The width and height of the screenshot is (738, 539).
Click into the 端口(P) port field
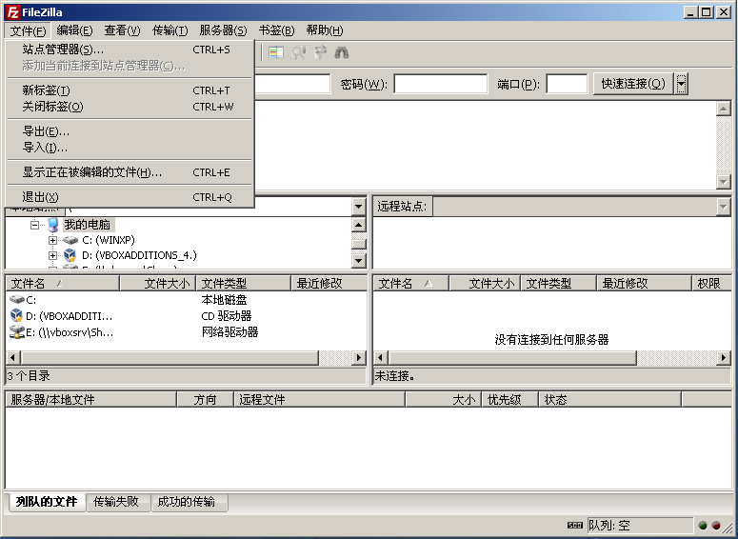(x=567, y=84)
